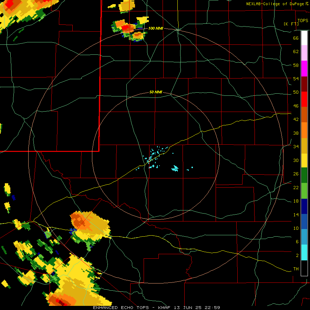Click the light green legend swatch between 22 and 18
This screenshot has height=310, width=310.
point(304,191)
